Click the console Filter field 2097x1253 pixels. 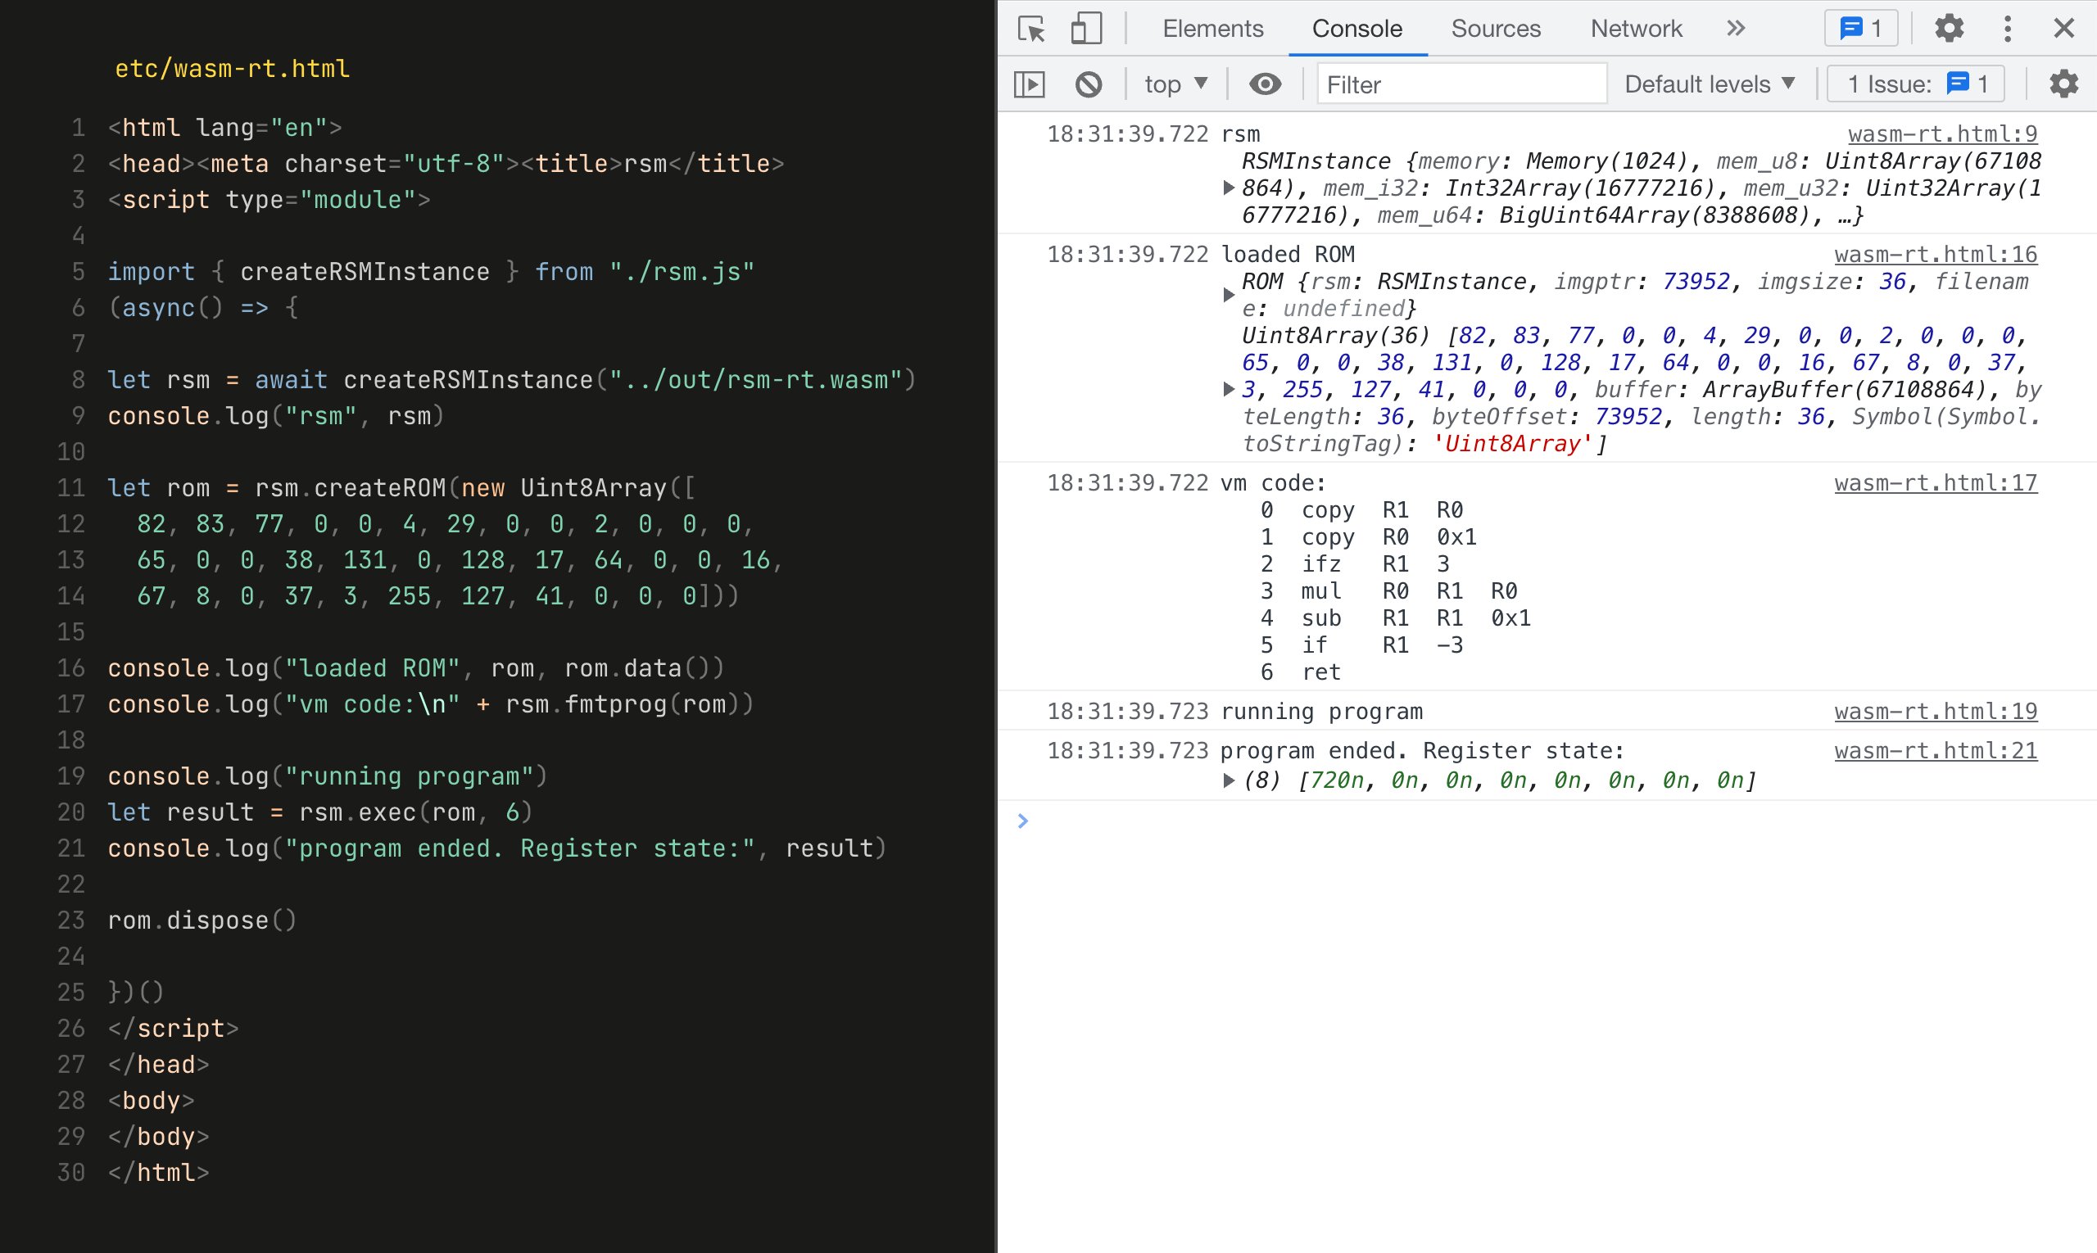1463,84
